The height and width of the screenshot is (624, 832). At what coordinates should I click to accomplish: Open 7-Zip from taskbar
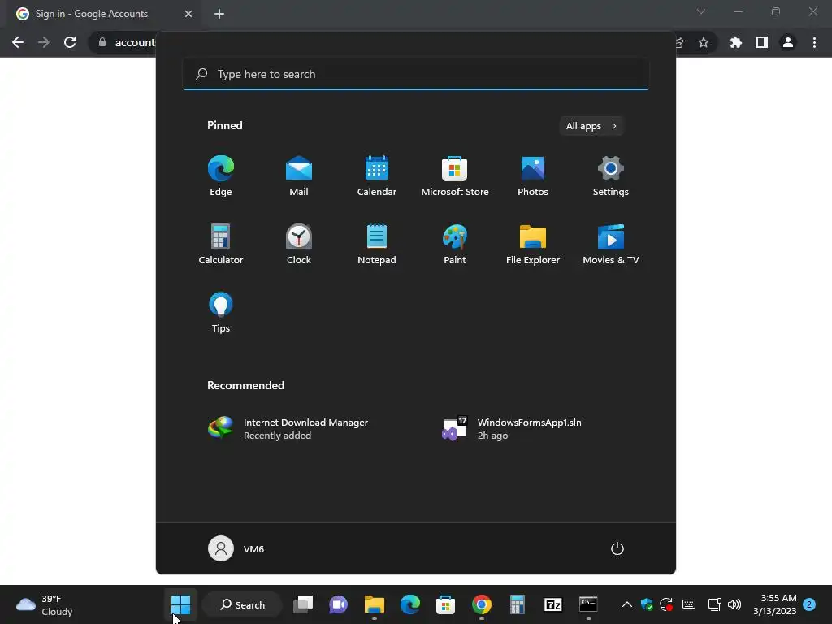[x=552, y=604]
